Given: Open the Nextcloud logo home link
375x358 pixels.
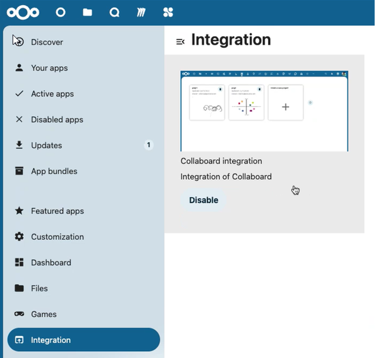Looking at the screenshot, I should 23,12.
